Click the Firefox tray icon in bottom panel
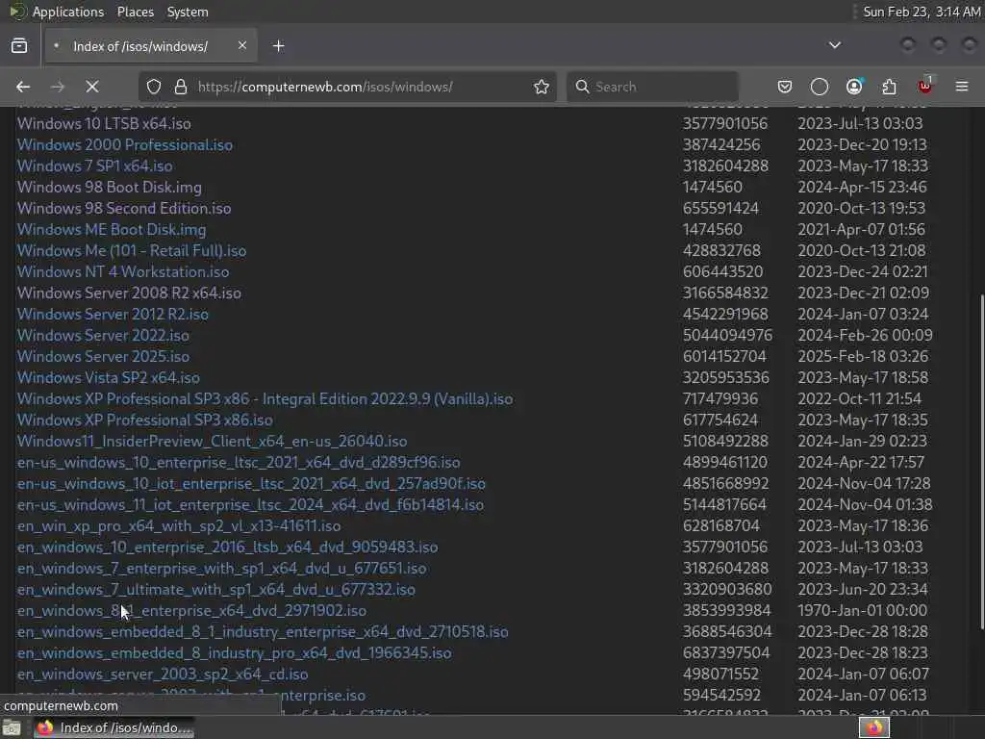The image size is (985, 739). point(873,727)
